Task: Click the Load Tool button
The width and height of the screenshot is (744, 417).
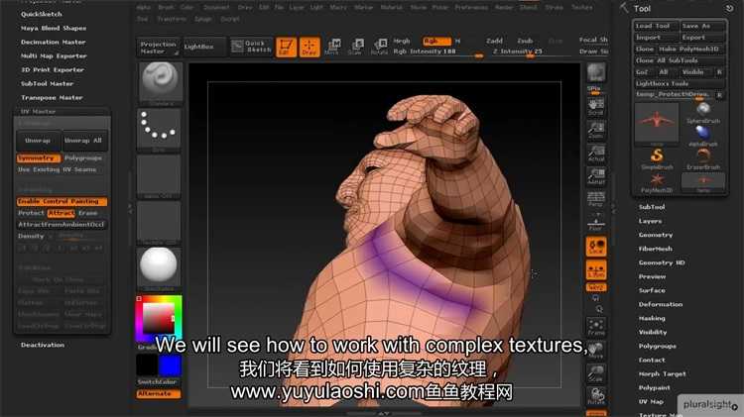Action: [657, 26]
